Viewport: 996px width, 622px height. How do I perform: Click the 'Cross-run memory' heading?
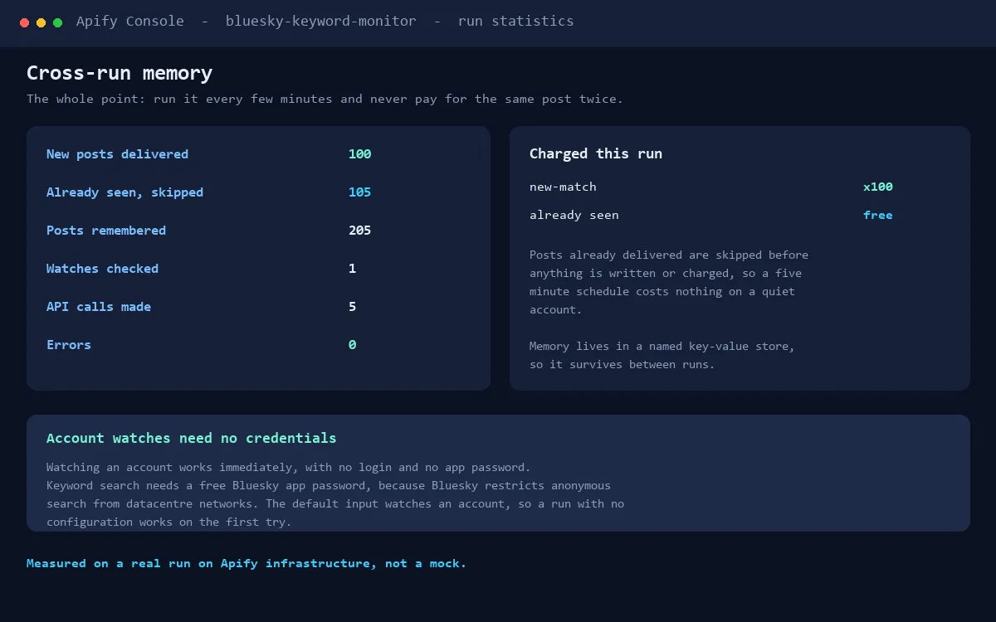[120, 73]
